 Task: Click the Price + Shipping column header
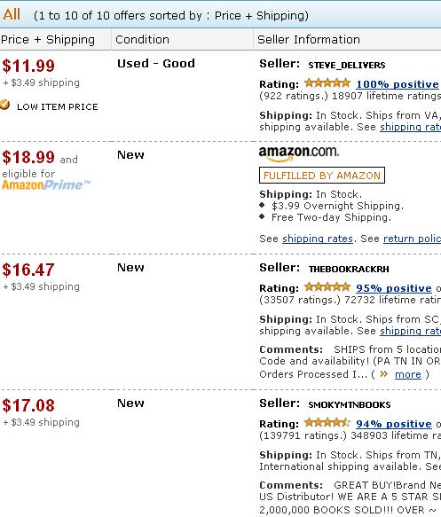[x=48, y=40]
